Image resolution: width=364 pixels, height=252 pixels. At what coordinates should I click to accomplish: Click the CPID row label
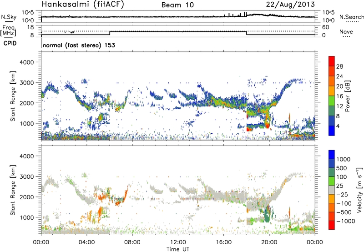[x=10, y=43]
